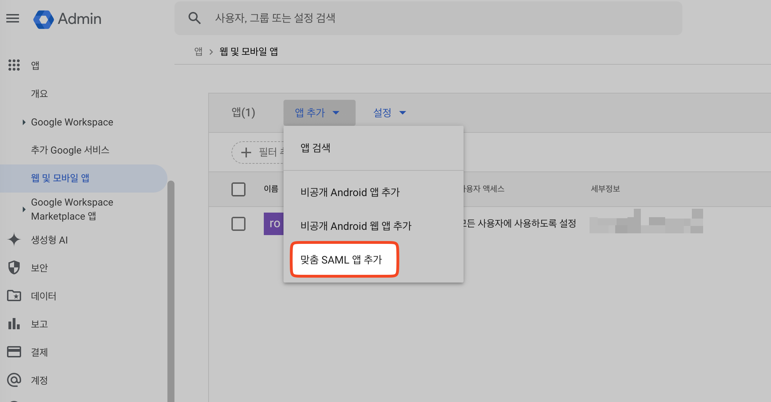Click the search magnifier icon
The height and width of the screenshot is (402, 771).
(194, 18)
